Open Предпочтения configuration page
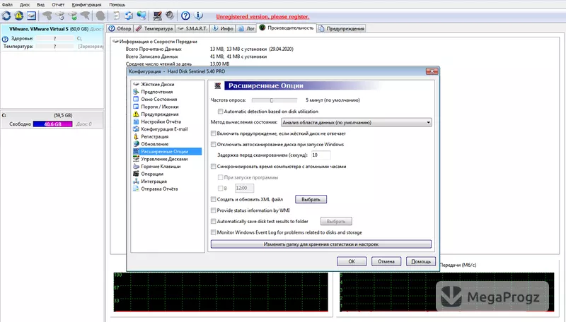Image resolution: width=566 pixels, height=322 pixels. tap(156, 92)
